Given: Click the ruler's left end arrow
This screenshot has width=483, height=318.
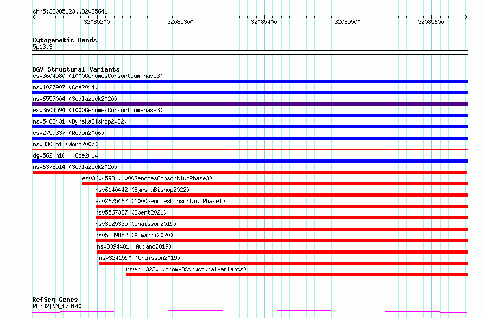Looking at the screenshot, I should (34, 17).
